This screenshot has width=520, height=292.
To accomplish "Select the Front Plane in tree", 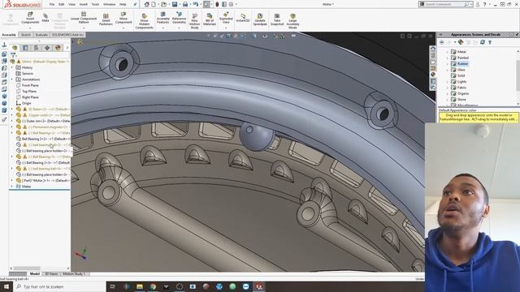I will coord(30,85).
